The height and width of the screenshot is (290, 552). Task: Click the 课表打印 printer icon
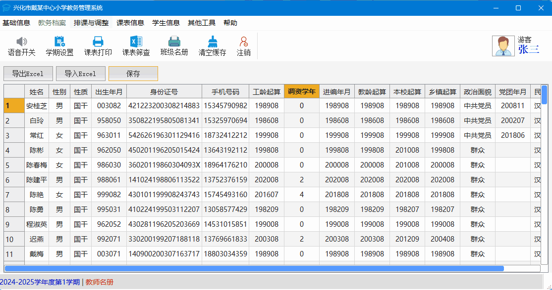click(x=98, y=42)
